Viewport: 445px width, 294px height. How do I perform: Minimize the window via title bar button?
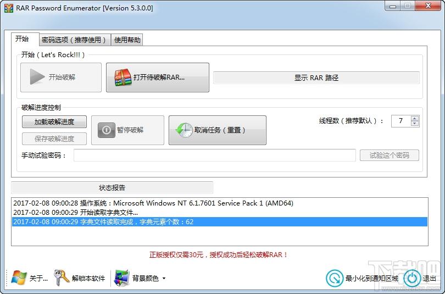click(x=393, y=5)
